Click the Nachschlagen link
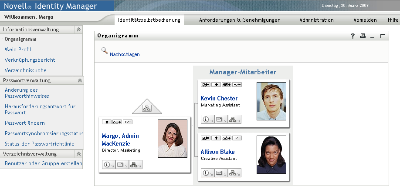 (125, 54)
